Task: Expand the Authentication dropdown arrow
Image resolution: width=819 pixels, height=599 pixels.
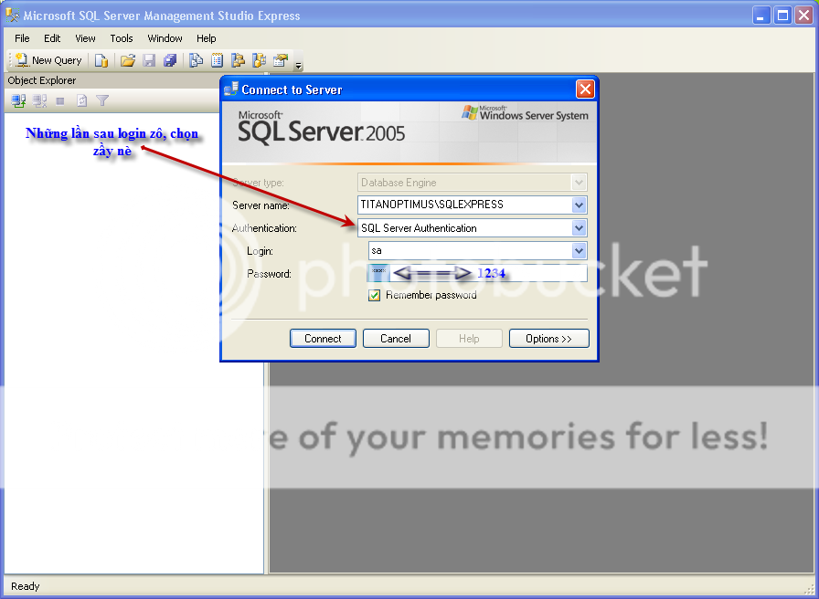Action: coord(579,228)
